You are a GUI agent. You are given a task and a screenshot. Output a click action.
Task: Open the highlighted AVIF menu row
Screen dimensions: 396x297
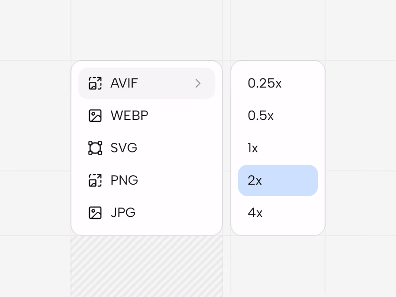coord(147,83)
